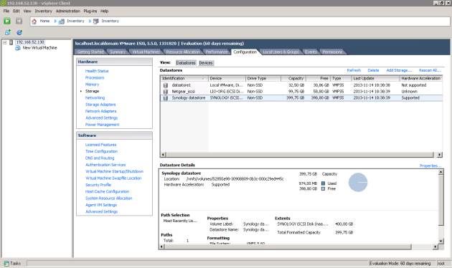This screenshot has height=268, width=452.
Task: Open Memory hardware link
Action: click(92, 85)
